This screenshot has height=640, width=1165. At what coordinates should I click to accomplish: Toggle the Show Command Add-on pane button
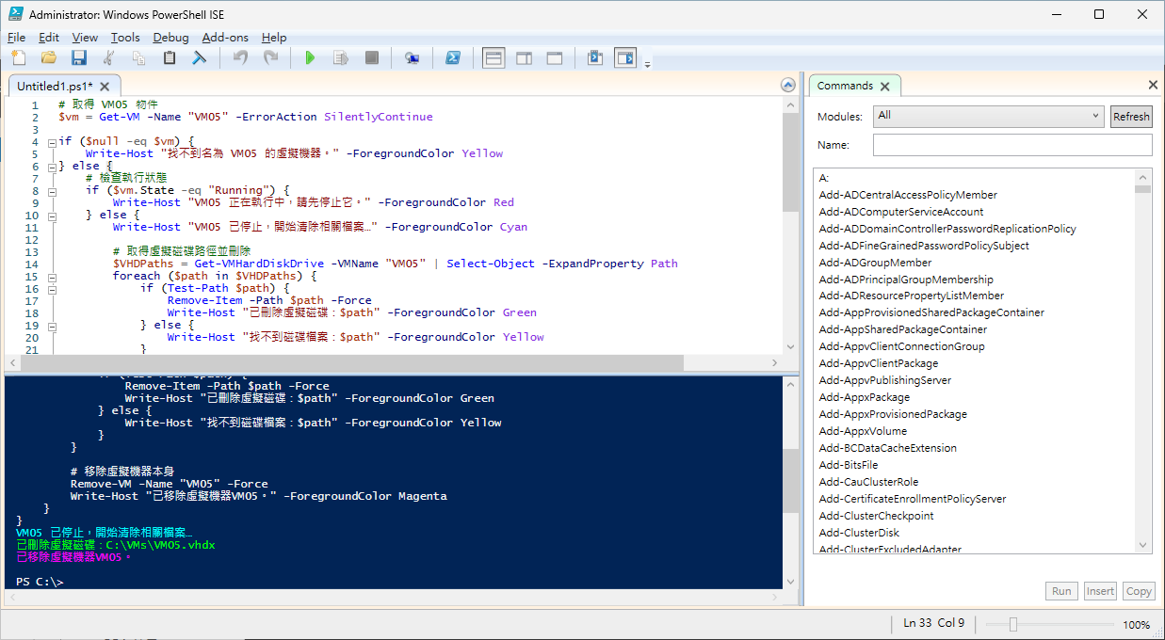625,58
